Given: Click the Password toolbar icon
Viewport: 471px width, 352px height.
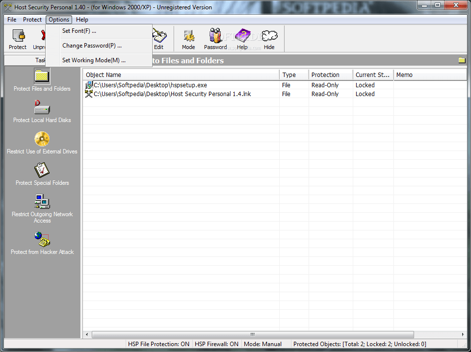Looking at the screenshot, I should [215, 35].
